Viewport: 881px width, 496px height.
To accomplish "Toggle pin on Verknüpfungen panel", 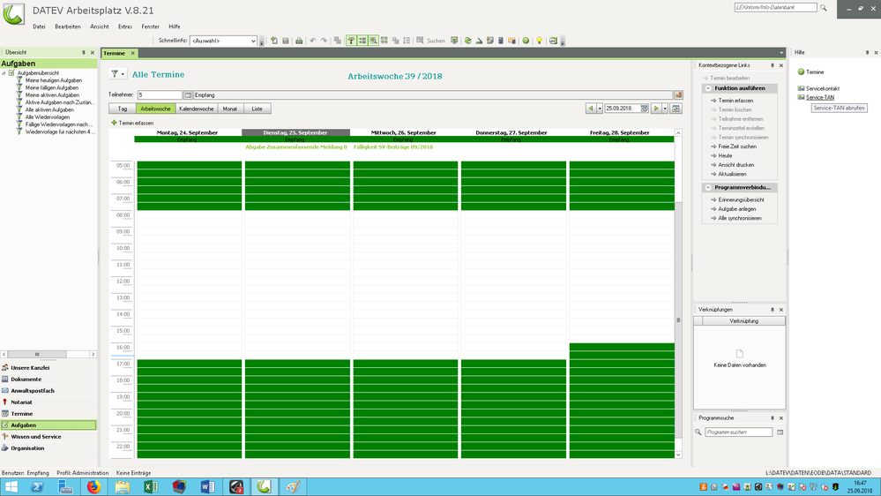I will pos(772,310).
